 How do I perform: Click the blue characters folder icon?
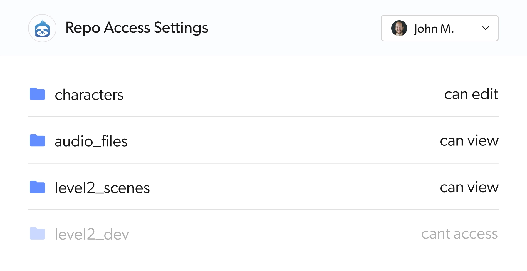(37, 94)
